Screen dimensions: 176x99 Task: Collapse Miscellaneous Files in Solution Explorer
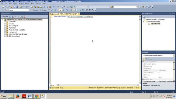[144, 21]
